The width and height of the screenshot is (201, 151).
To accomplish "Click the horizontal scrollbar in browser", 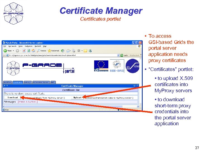I will pos(64,107).
